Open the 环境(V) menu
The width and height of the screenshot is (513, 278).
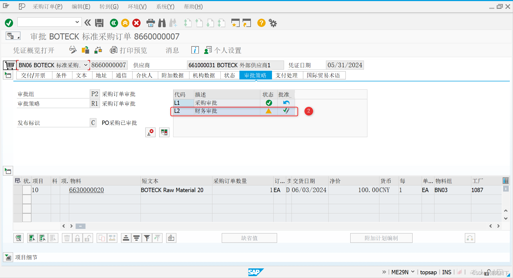tap(137, 6)
